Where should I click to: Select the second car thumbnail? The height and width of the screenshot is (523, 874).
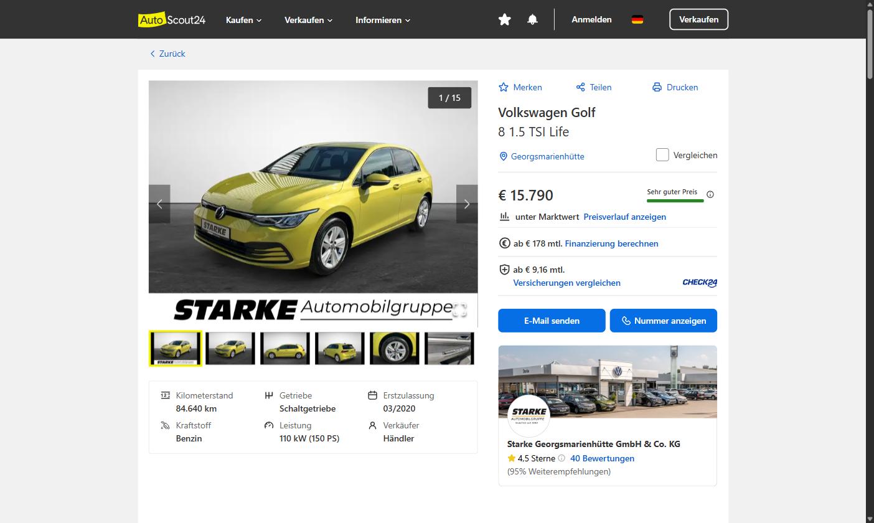(x=230, y=348)
